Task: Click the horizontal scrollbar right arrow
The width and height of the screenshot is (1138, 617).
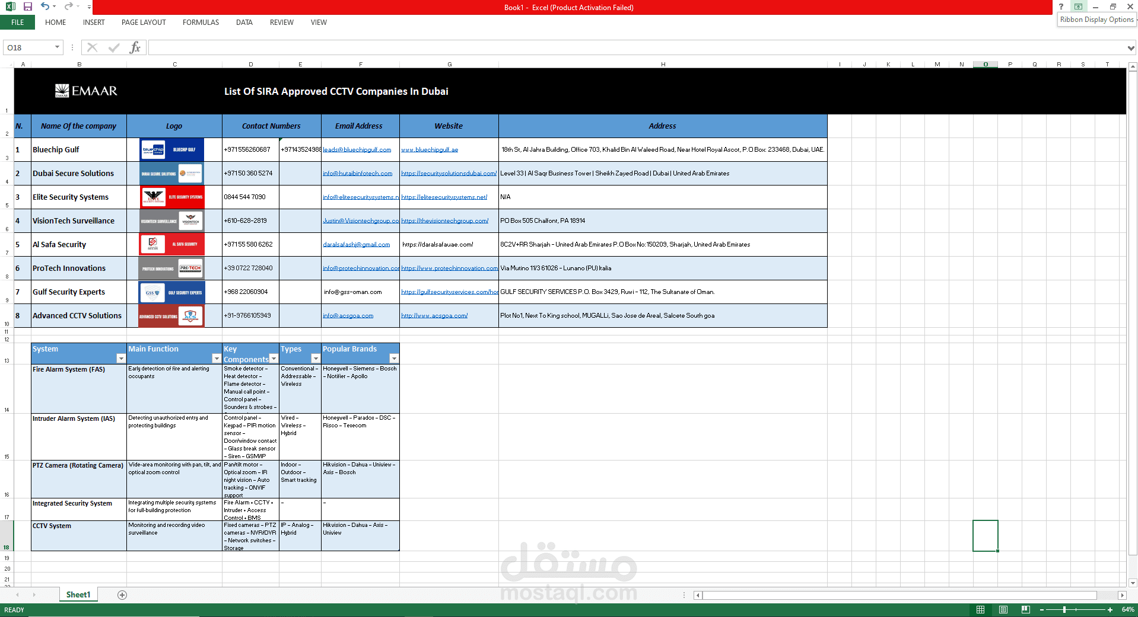Action: (1121, 595)
